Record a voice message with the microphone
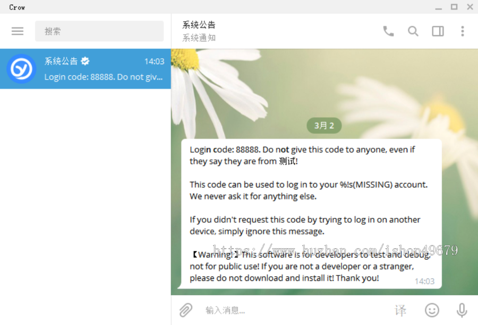The height and width of the screenshot is (325, 478). 462,310
